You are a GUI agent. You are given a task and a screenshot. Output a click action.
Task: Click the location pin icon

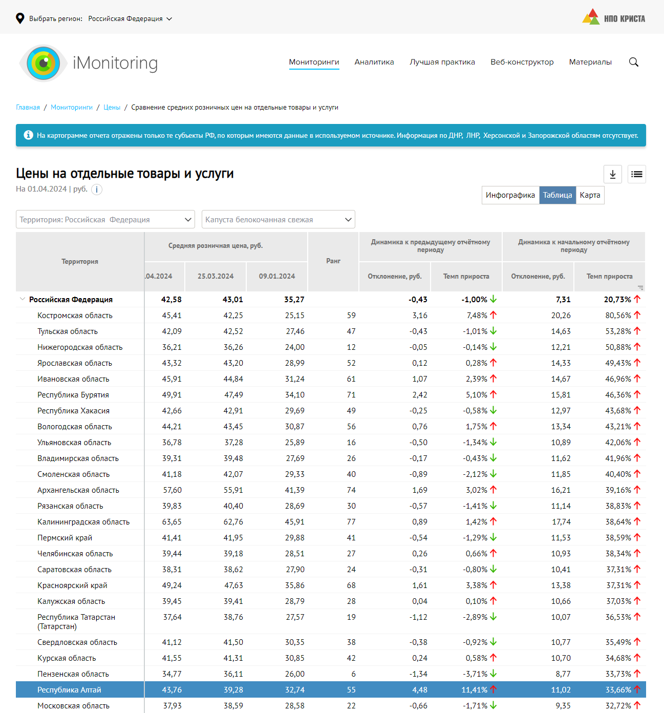20,18
